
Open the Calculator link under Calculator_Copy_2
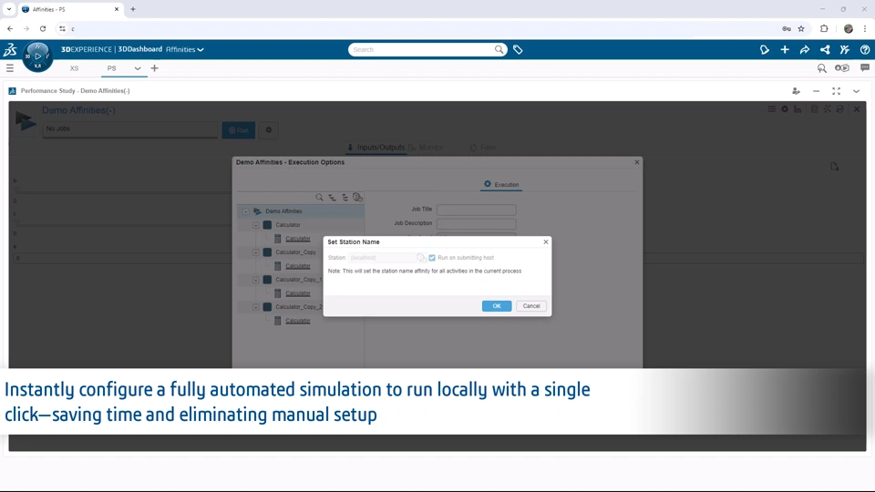pos(297,321)
